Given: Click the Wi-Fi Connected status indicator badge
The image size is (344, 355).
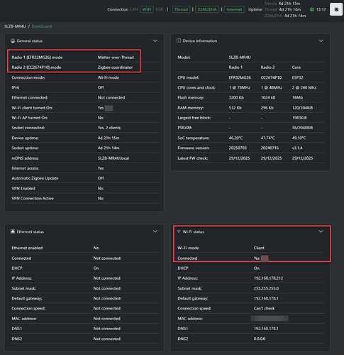Looking at the screenshot, I should 265,258.
